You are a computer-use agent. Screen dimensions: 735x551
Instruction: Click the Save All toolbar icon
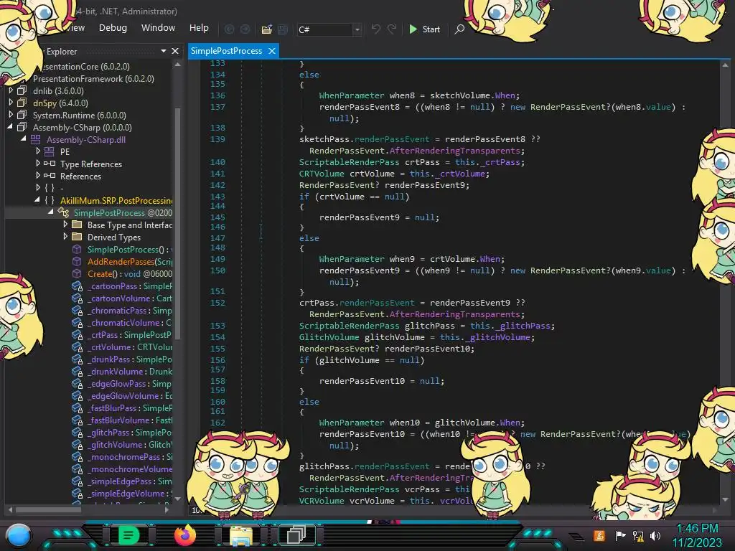coord(283,29)
